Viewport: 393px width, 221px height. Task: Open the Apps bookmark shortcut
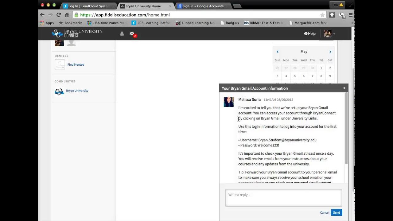[x=47, y=23]
